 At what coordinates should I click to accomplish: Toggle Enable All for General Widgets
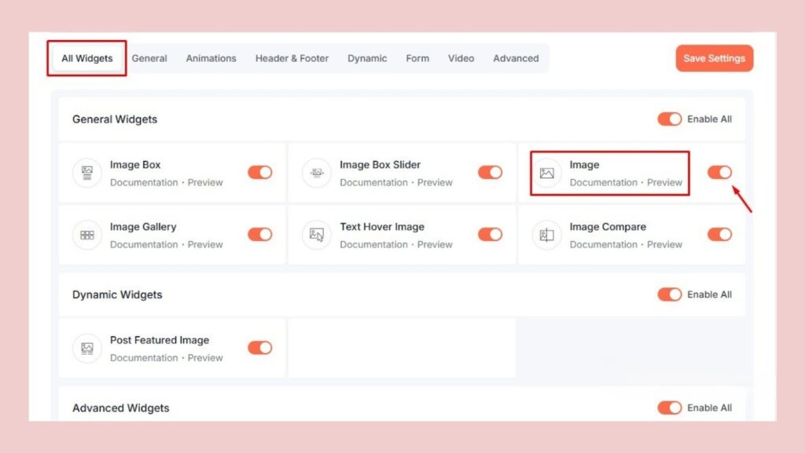click(x=669, y=119)
